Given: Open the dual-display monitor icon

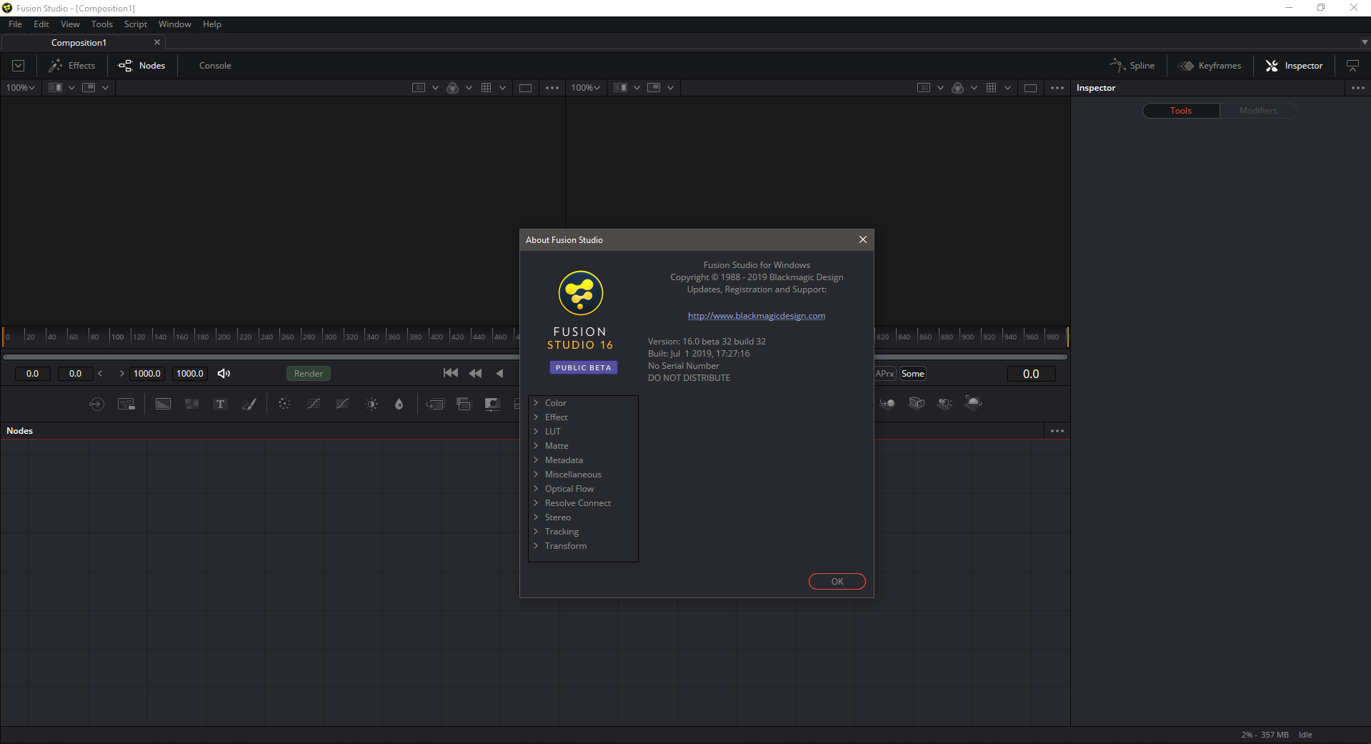Looking at the screenshot, I should pos(1352,66).
